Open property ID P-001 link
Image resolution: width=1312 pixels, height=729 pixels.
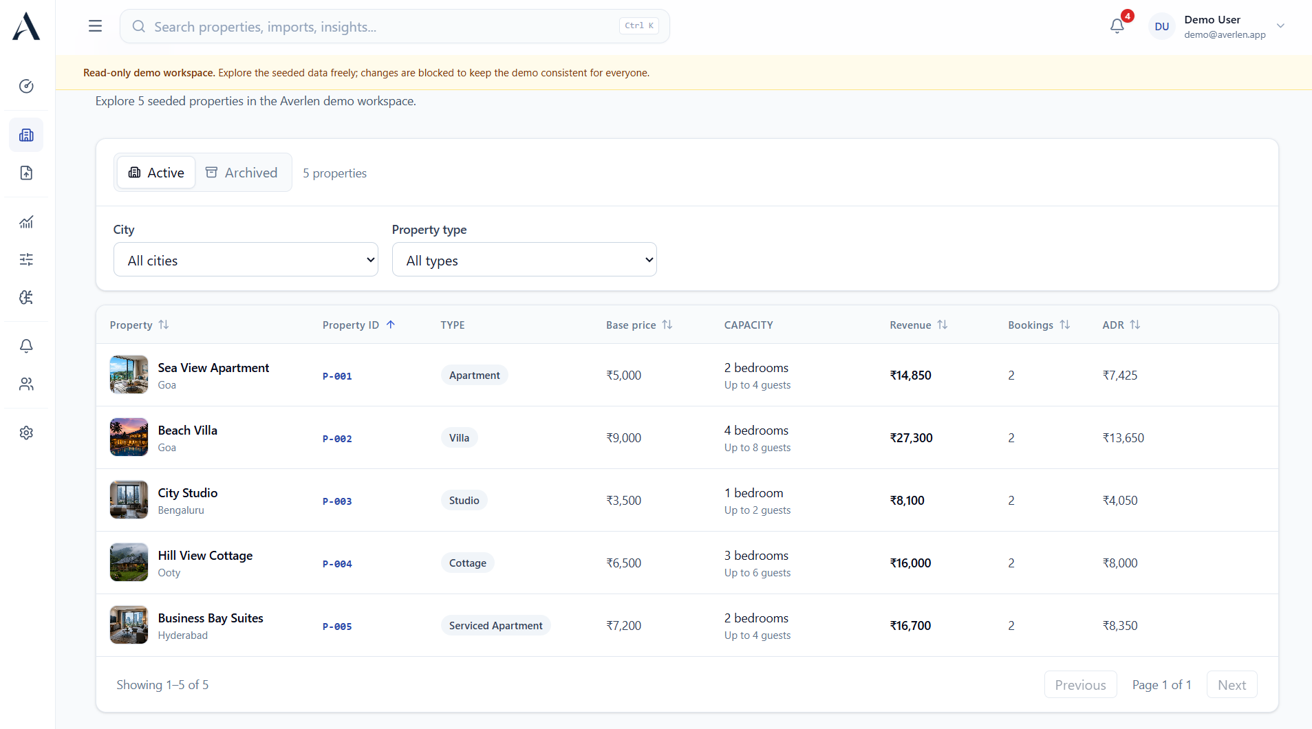[x=337, y=376]
